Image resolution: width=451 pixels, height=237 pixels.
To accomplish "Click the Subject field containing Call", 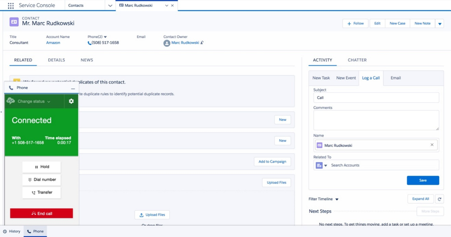I will [x=376, y=98].
